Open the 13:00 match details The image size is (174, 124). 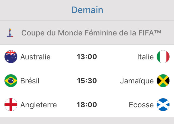[87, 57]
